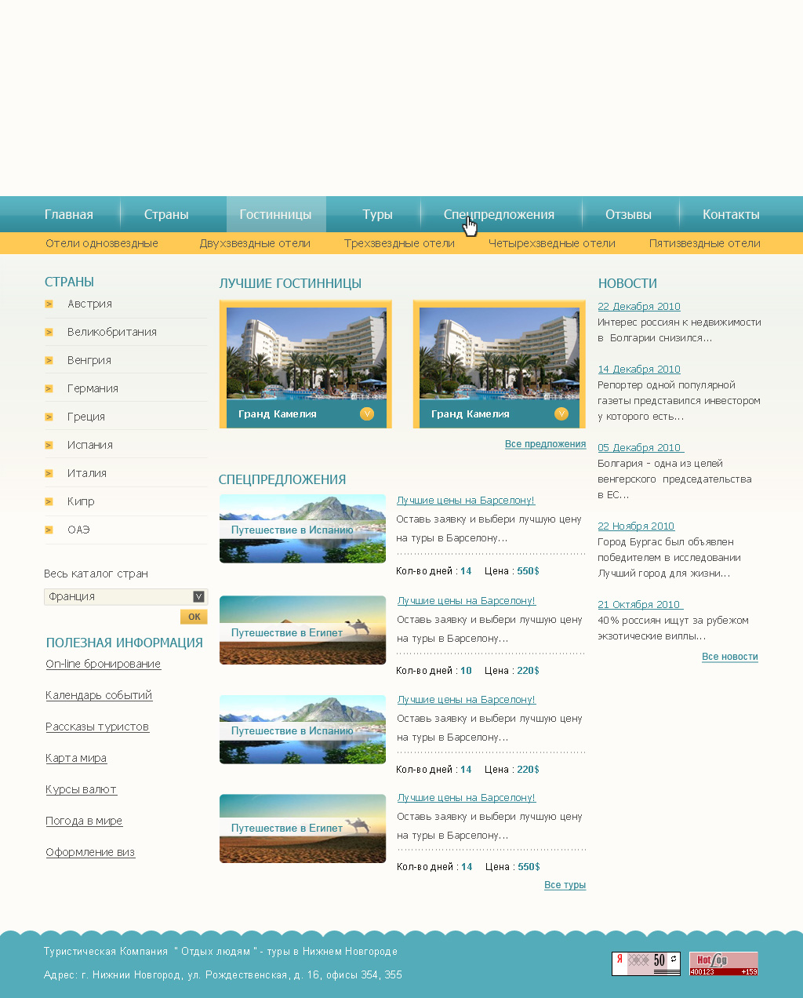
Task: Click the first Путешествие в Египет banner image
Action: (303, 630)
